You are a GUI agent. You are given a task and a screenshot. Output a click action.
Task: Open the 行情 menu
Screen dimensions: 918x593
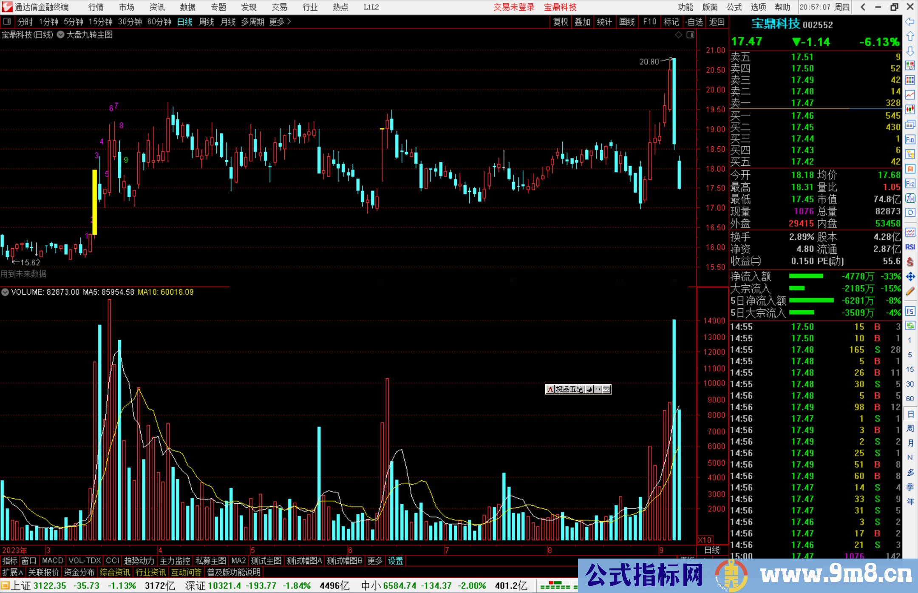[x=96, y=7]
